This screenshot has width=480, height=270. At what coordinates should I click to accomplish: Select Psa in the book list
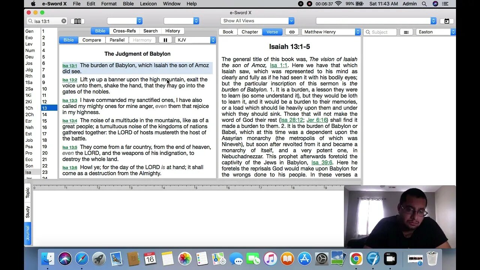pos(33,147)
